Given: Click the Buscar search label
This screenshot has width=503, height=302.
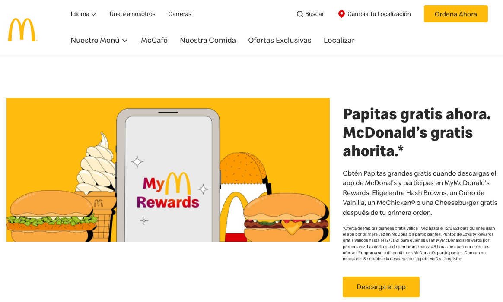Looking at the screenshot, I should 315,14.
